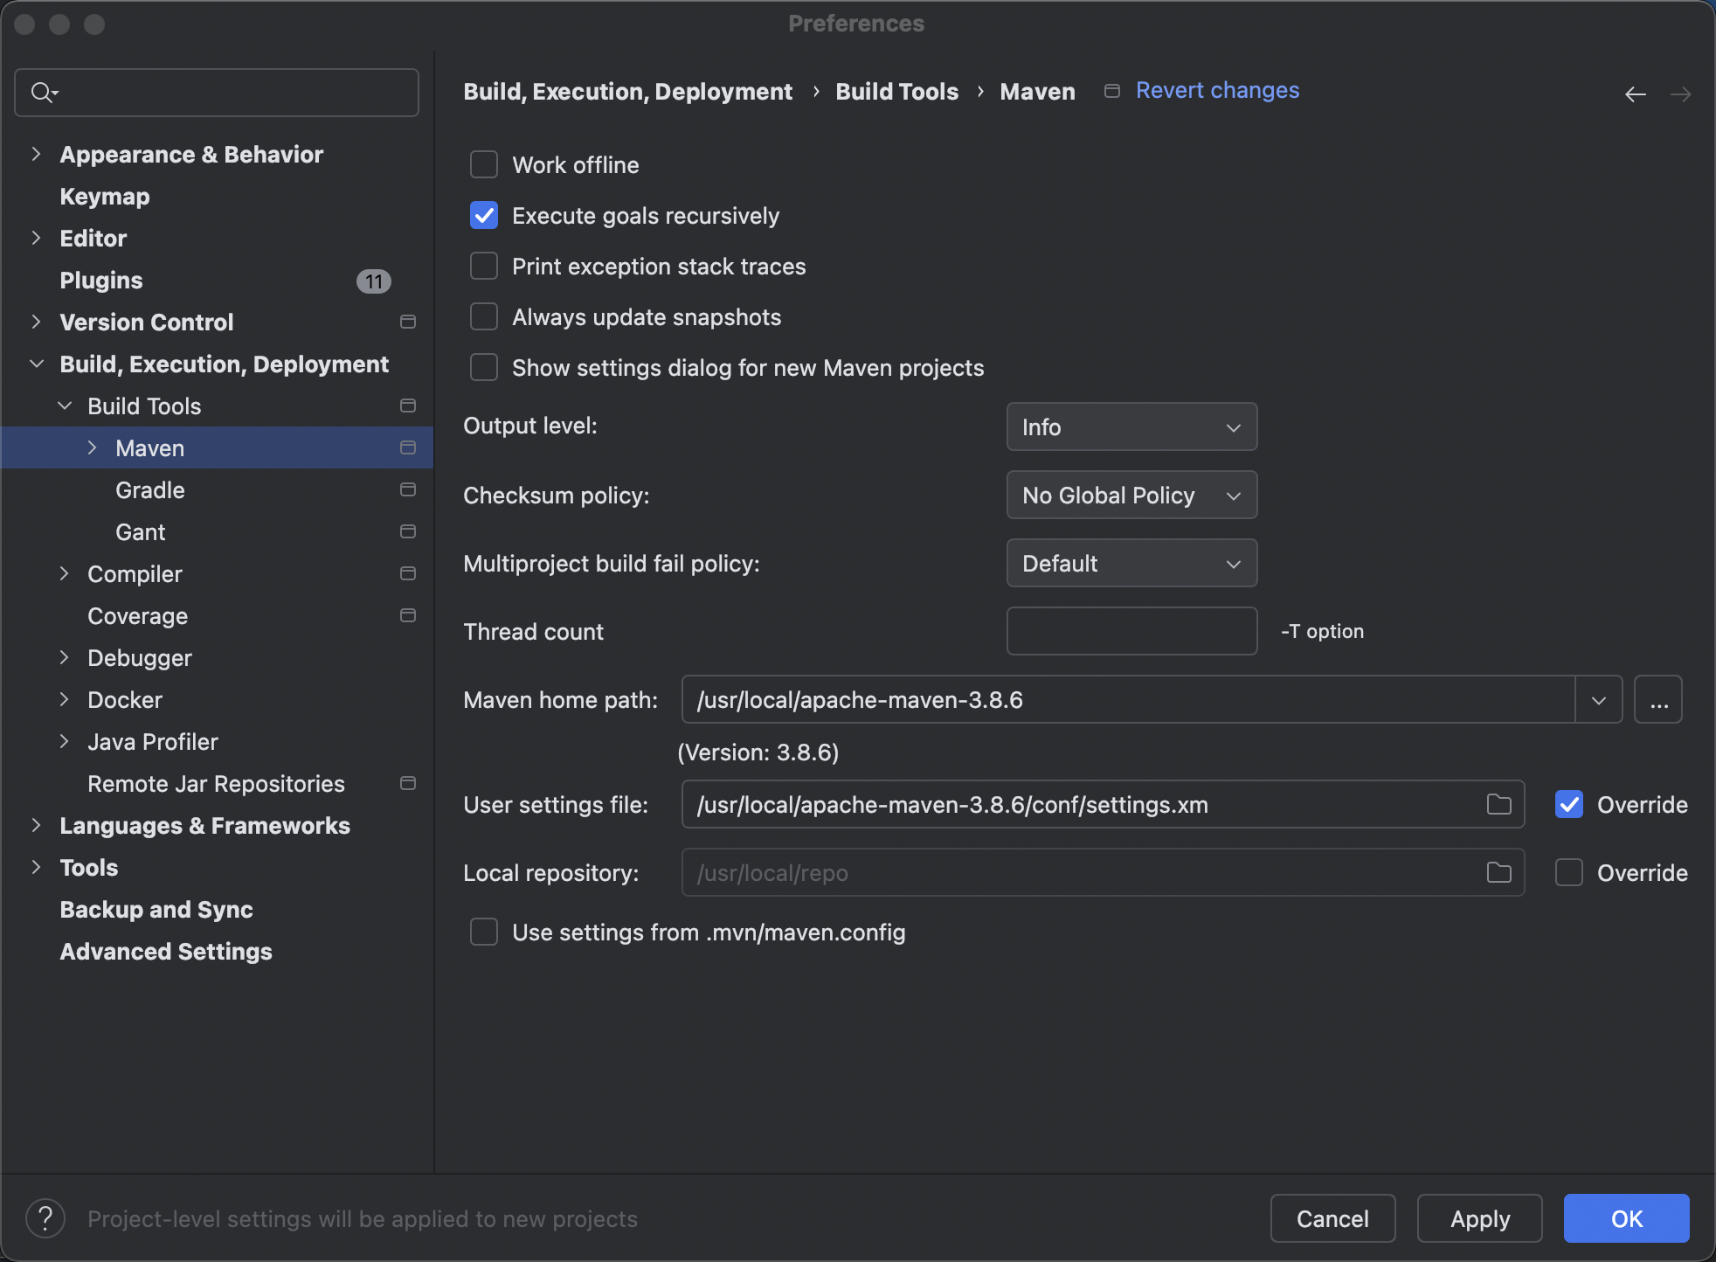Image resolution: width=1716 pixels, height=1262 pixels.
Task: Open the Checksum policy dropdown
Action: (1131, 495)
